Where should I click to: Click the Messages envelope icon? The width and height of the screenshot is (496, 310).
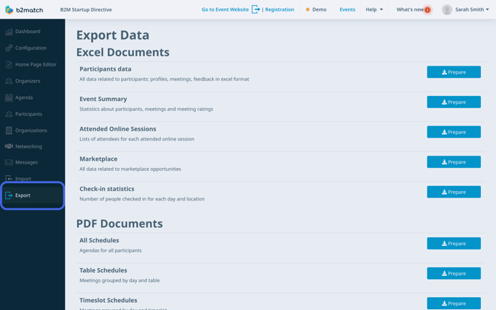click(9, 162)
